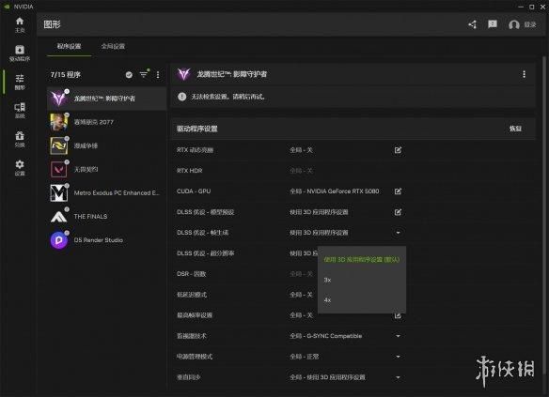Click the DLSS 超分辨率 setting label
The image size is (549, 397).
pyautogui.click(x=206, y=253)
